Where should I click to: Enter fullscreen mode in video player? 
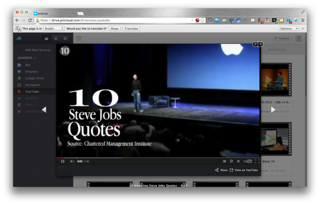(x=257, y=161)
